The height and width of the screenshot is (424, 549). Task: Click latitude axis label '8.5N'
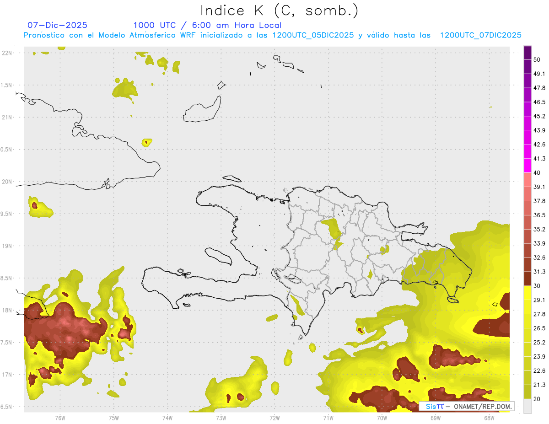7,278
